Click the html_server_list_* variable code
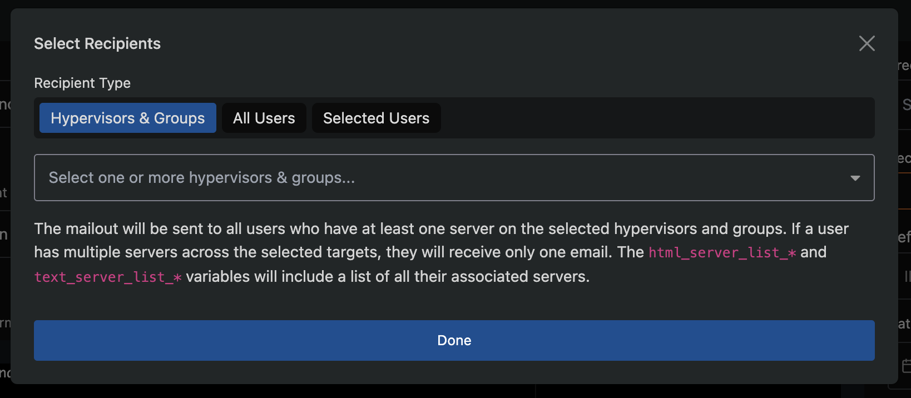 tap(722, 252)
